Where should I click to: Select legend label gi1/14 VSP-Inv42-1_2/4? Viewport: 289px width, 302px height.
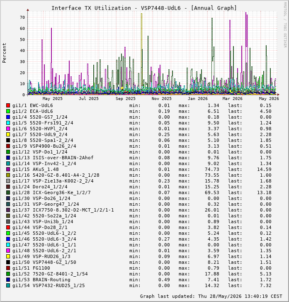[44, 163]
